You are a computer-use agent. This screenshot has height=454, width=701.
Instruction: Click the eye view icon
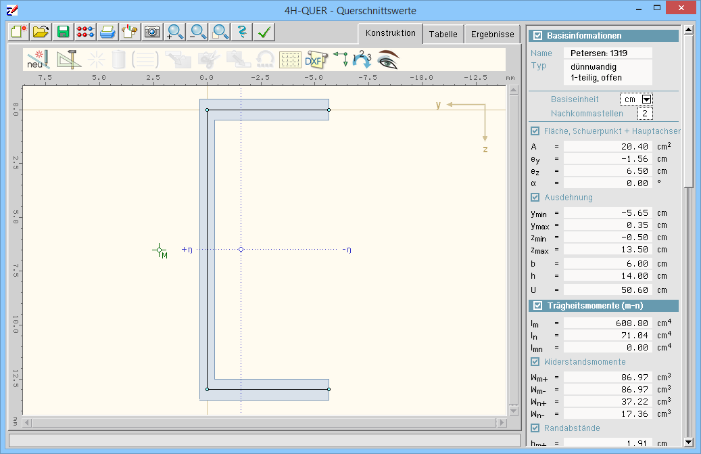click(388, 60)
